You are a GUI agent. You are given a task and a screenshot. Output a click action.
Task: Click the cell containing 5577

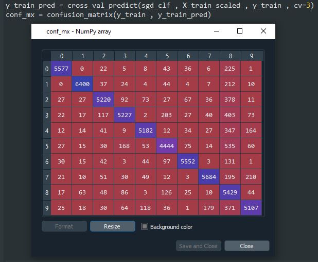point(61,69)
